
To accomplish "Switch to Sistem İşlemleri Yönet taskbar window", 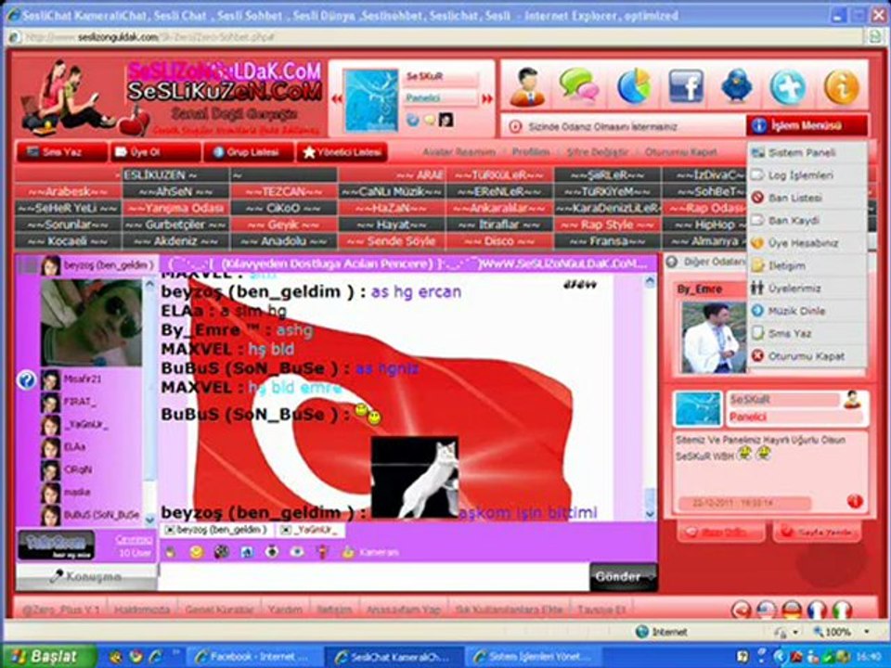I will 536,657.
